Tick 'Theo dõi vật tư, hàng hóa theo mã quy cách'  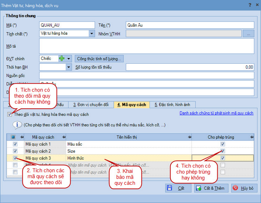pos(10,114)
